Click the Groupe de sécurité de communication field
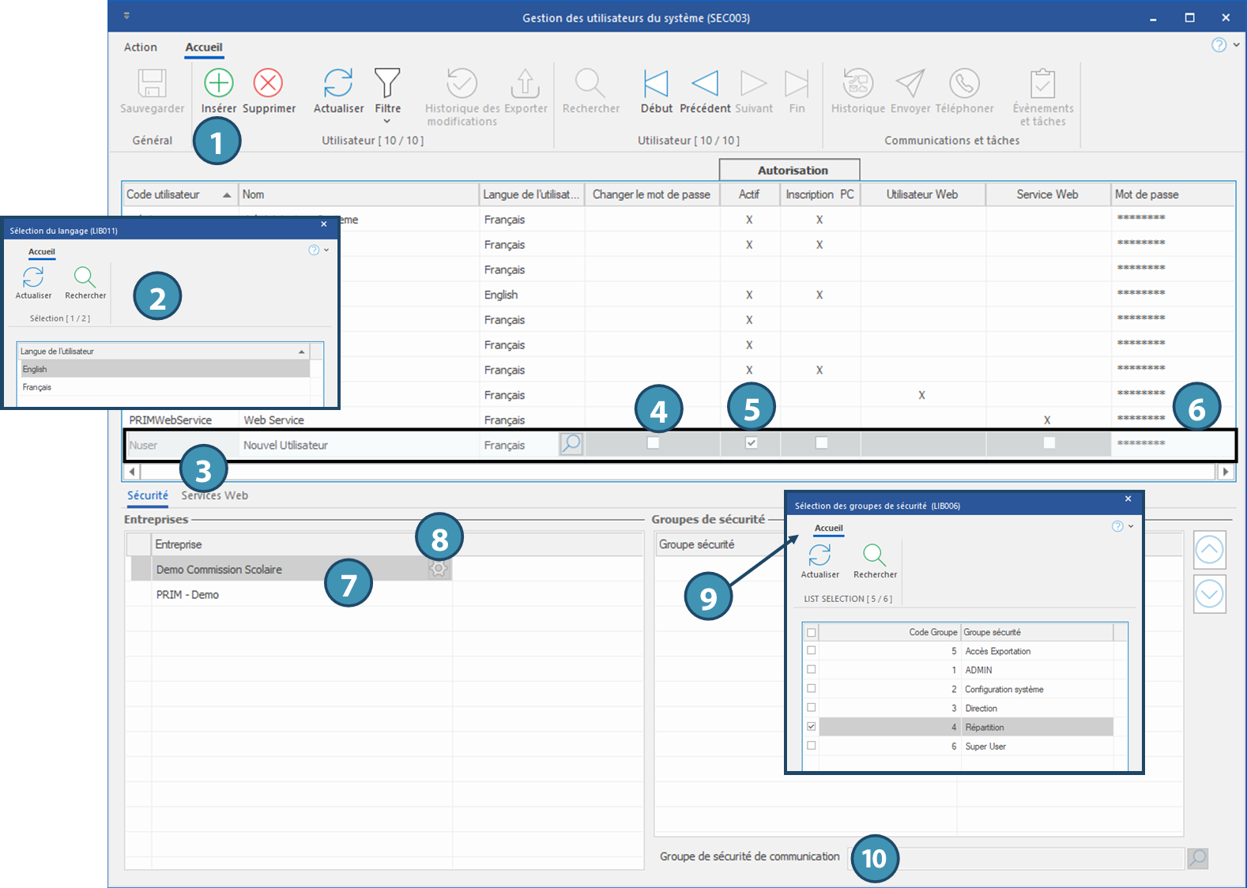 click(x=1027, y=858)
